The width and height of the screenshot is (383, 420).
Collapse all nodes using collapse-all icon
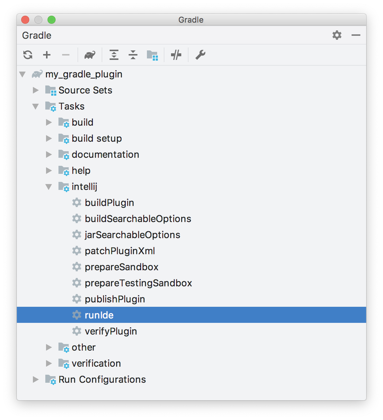click(x=133, y=55)
